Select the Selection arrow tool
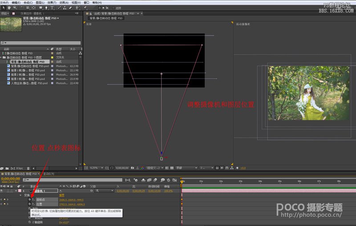356x226 pixels. (x=4, y=8)
